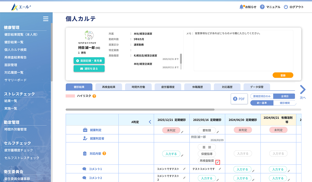Click help icon beside 対応内容
312x182 pixels.
[x=104, y=153]
